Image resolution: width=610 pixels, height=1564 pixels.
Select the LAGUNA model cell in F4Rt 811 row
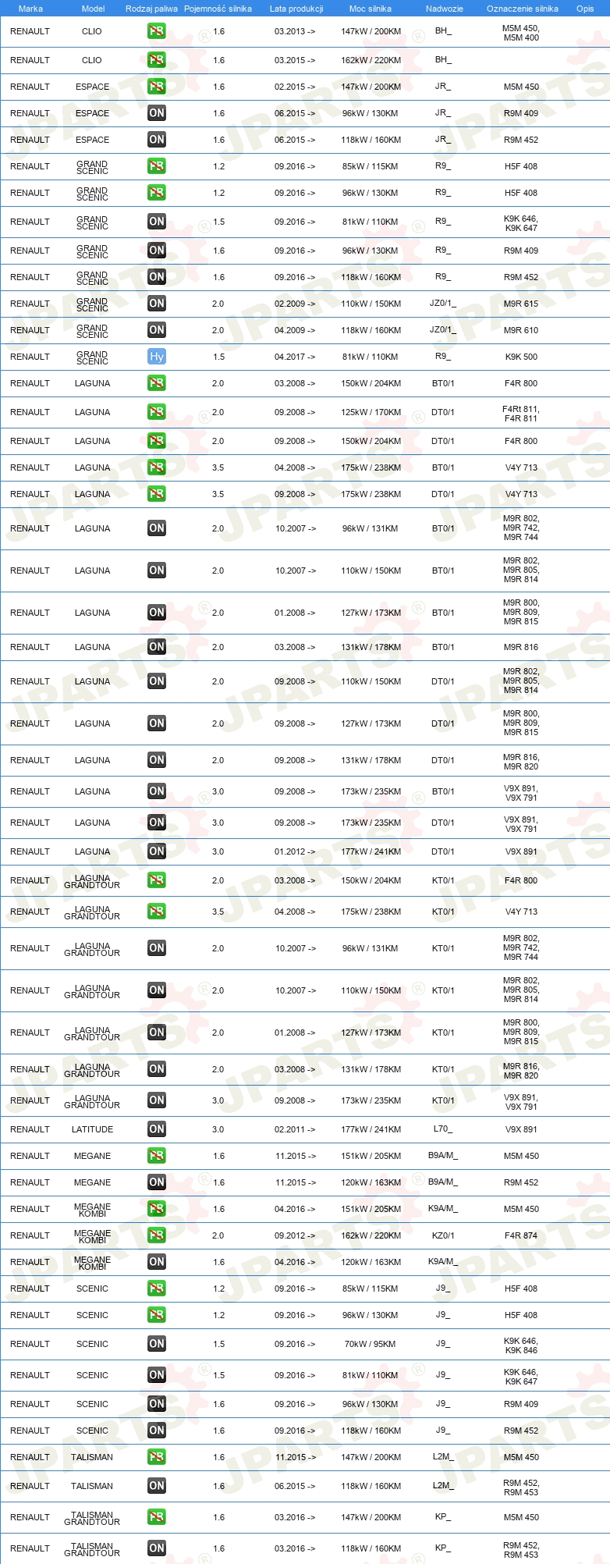tap(93, 412)
